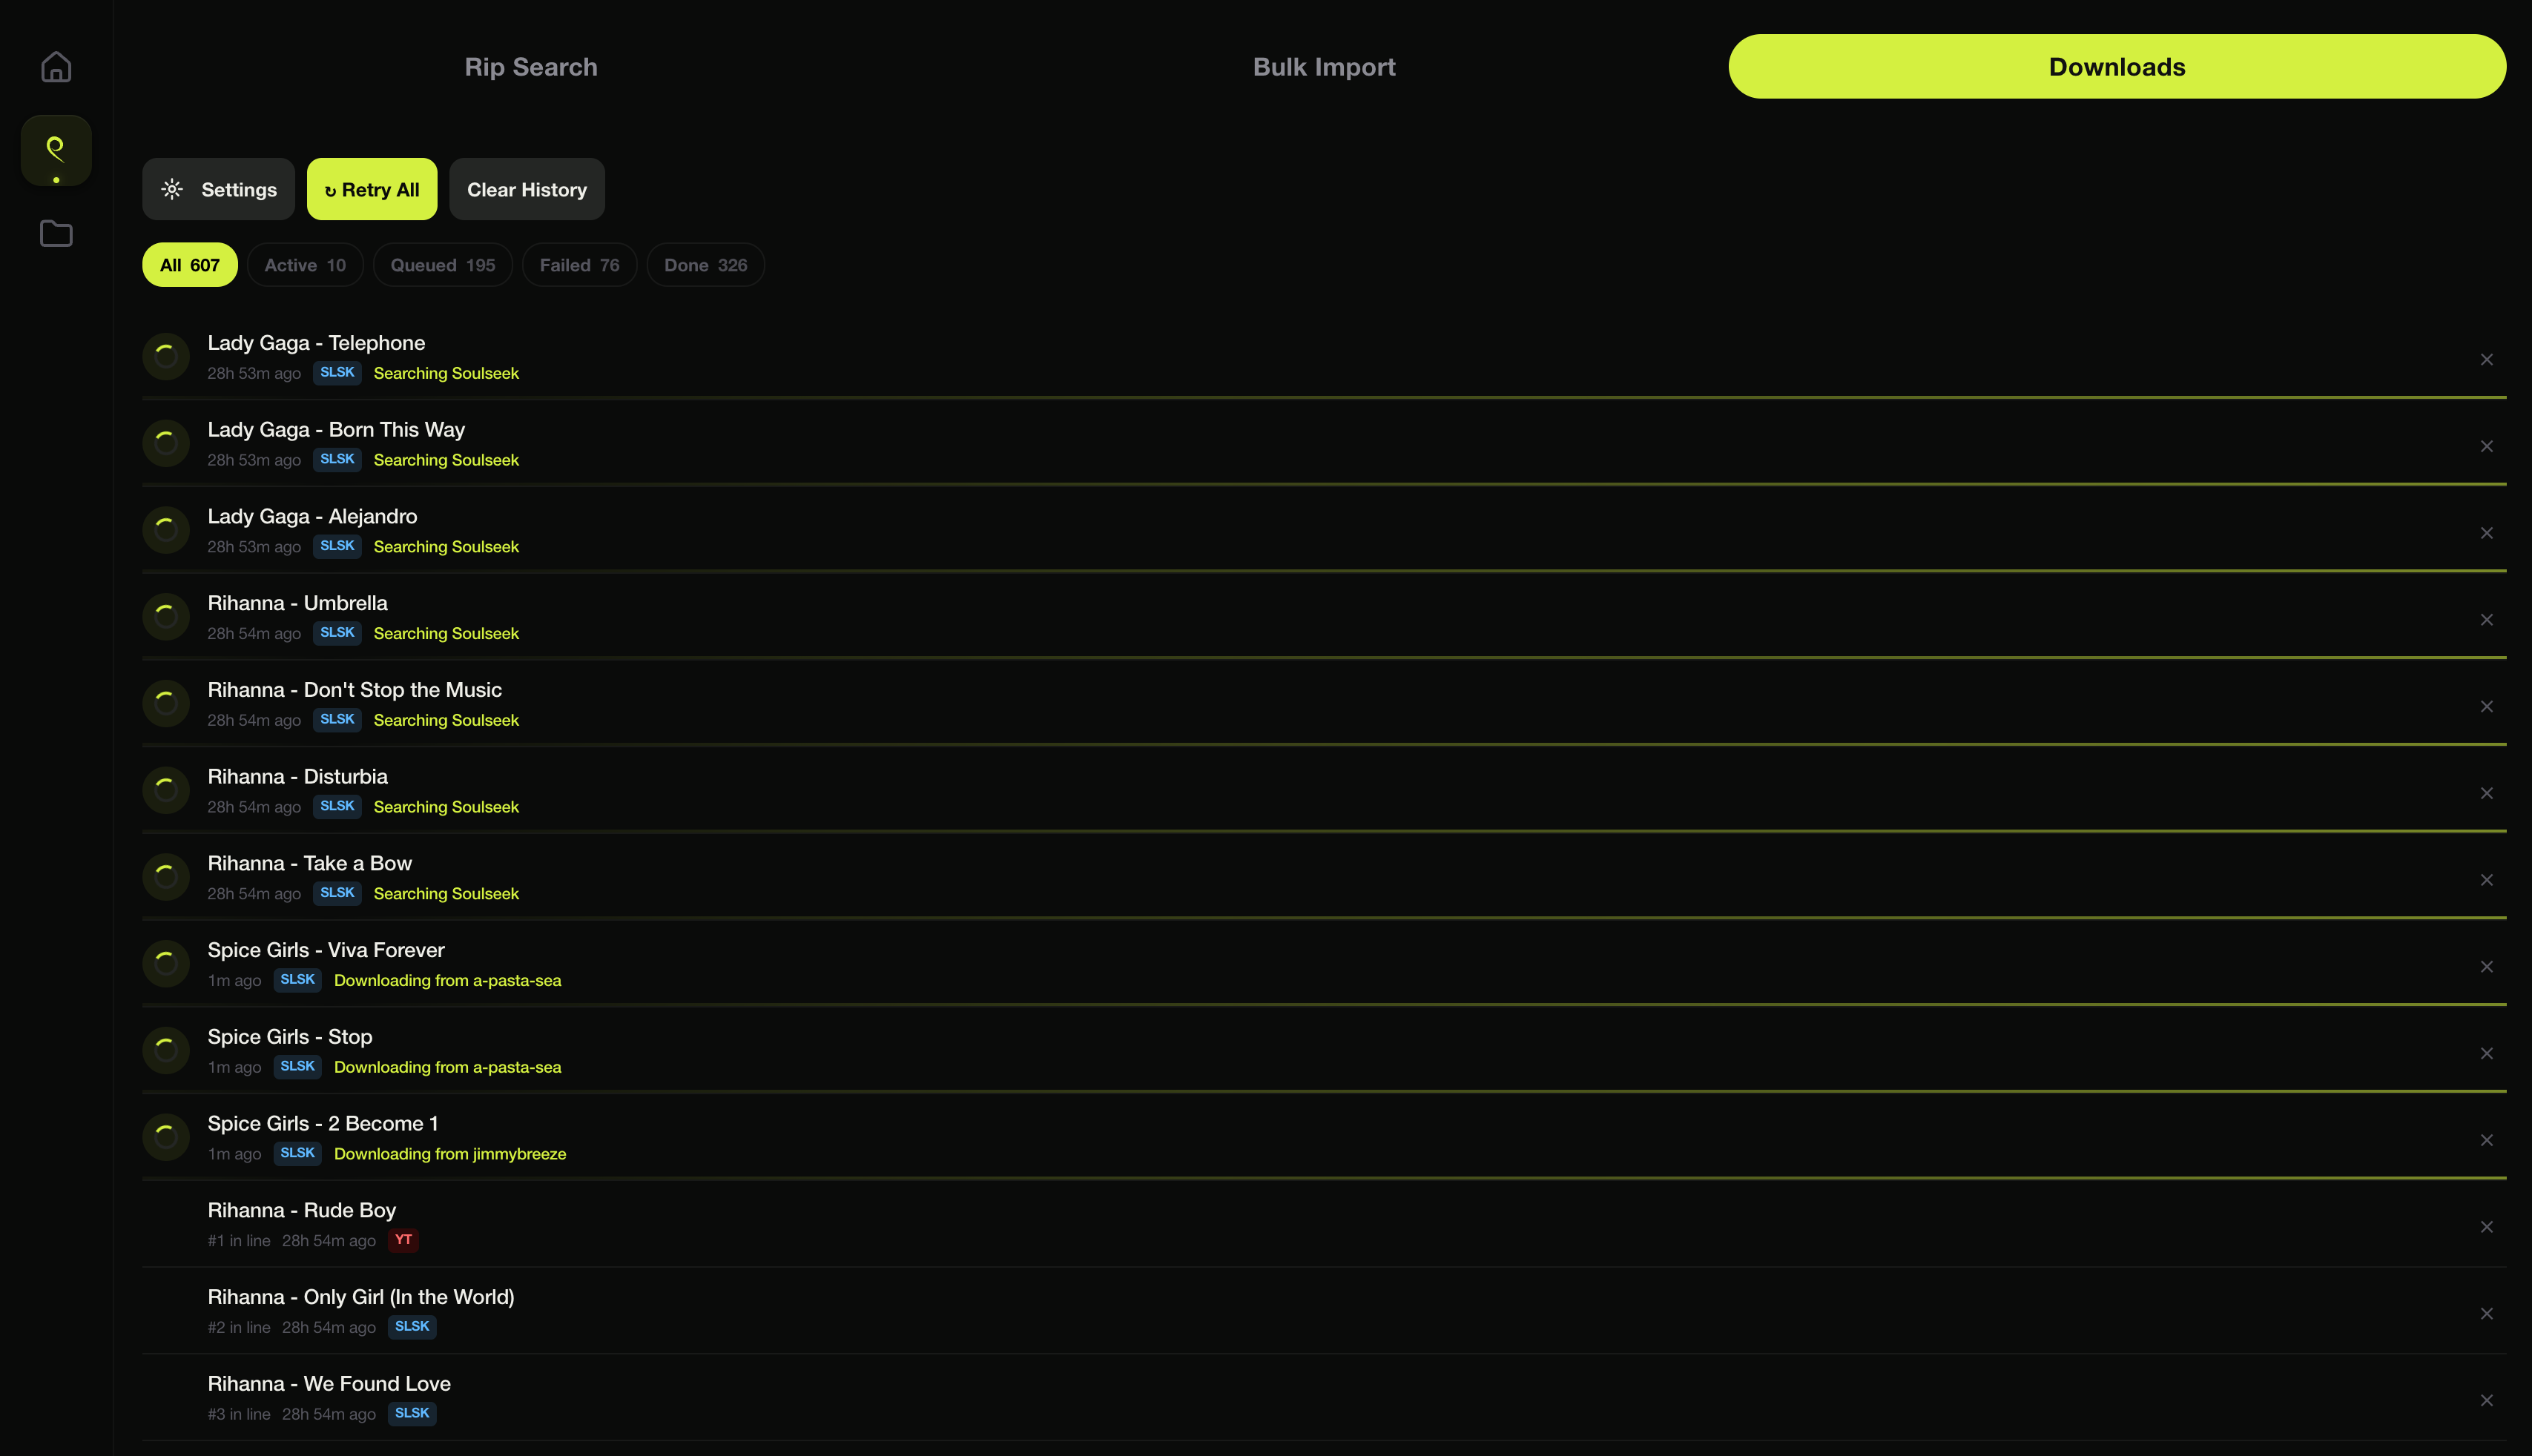Remove Lady Gaga - Telephone from list
Viewport: 2532px width, 1456px height.
[2487, 360]
